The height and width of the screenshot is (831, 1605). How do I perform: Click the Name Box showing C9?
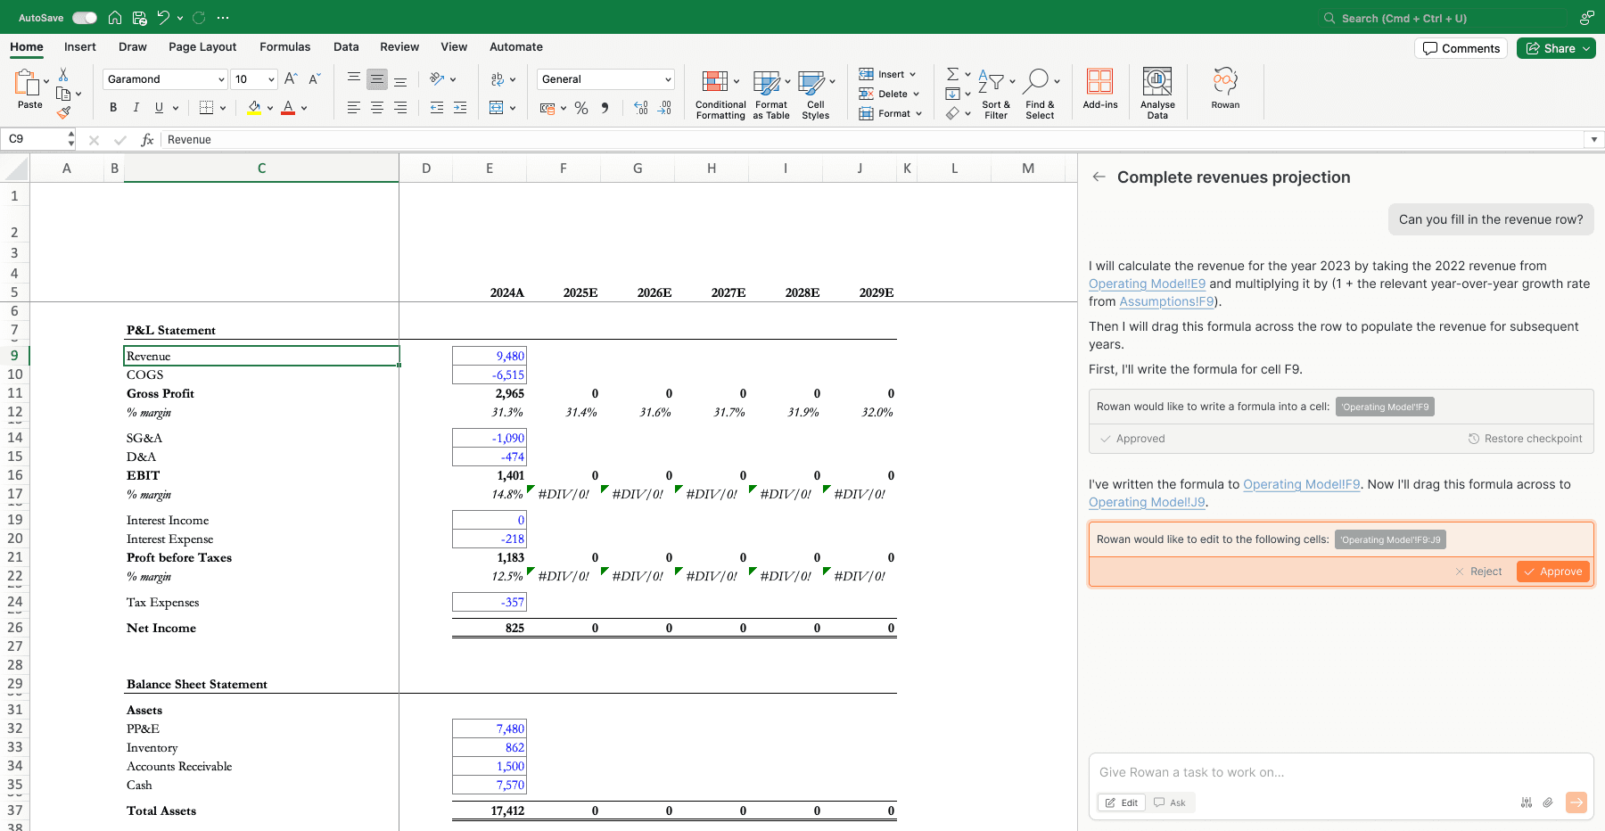point(36,139)
